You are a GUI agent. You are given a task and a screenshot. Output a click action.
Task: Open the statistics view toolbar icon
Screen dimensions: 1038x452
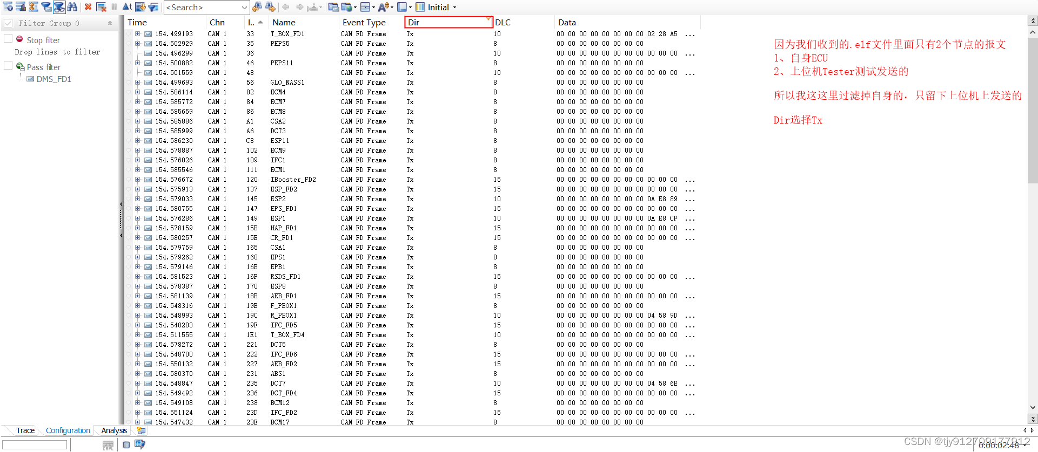tap(21, 7)
